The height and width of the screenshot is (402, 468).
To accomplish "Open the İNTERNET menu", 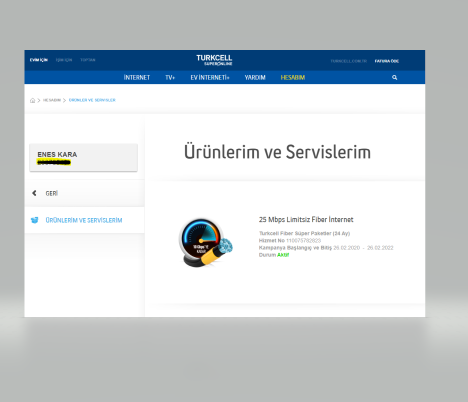I will [137, 77].
